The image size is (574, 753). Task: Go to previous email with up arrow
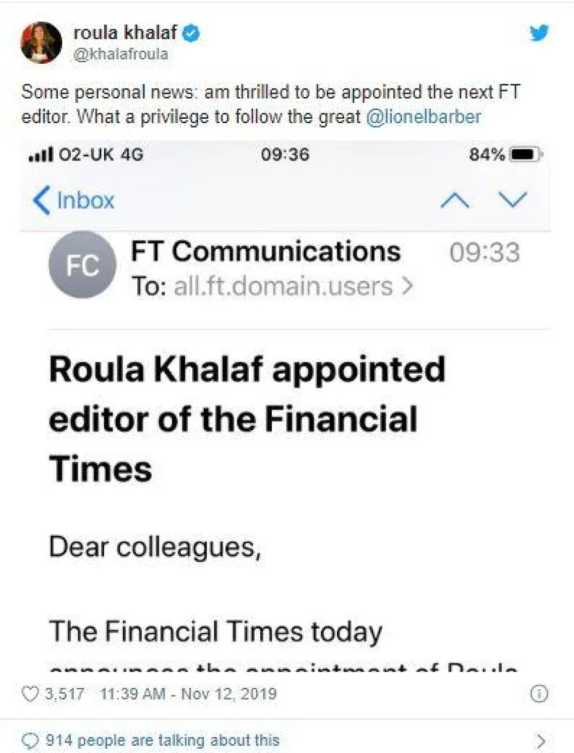[454, 200]
